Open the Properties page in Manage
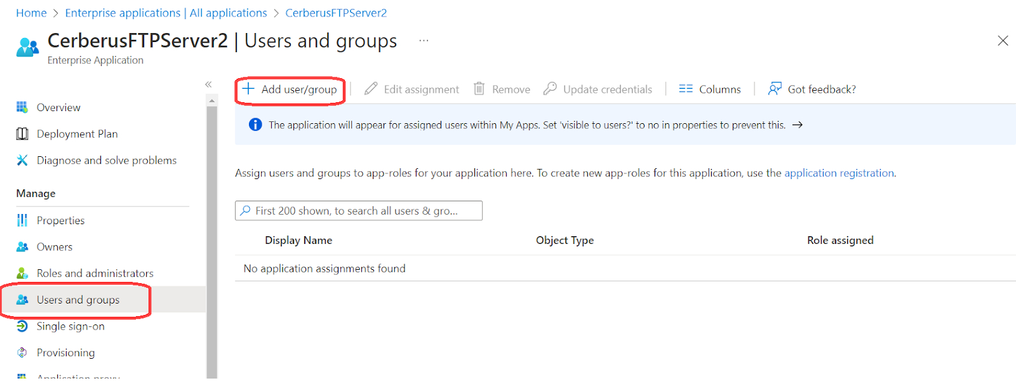Image resolution: width=1016 pixels, height=381 pixels. pyautogui.click(x=60, y=220)
